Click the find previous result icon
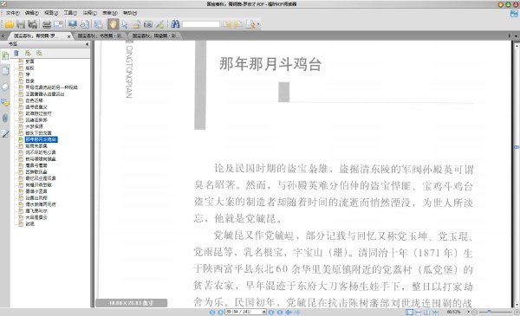Screen dimensions: 520x316 pos(227,24)
